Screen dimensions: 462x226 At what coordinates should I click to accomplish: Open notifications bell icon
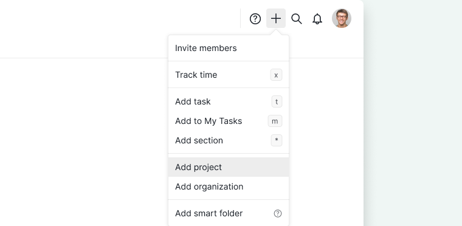pyautogui.click(x=317, y=19)
